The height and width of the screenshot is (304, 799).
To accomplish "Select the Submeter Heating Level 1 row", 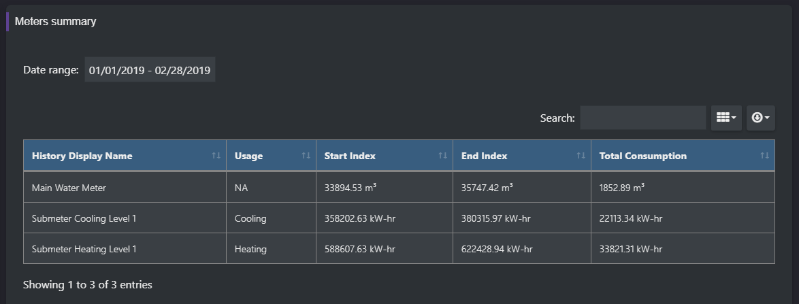I will point(84,249).
